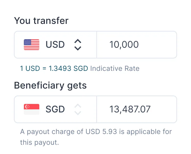
Task: Click the United States flag icon
Action: (x=32, y=45)
